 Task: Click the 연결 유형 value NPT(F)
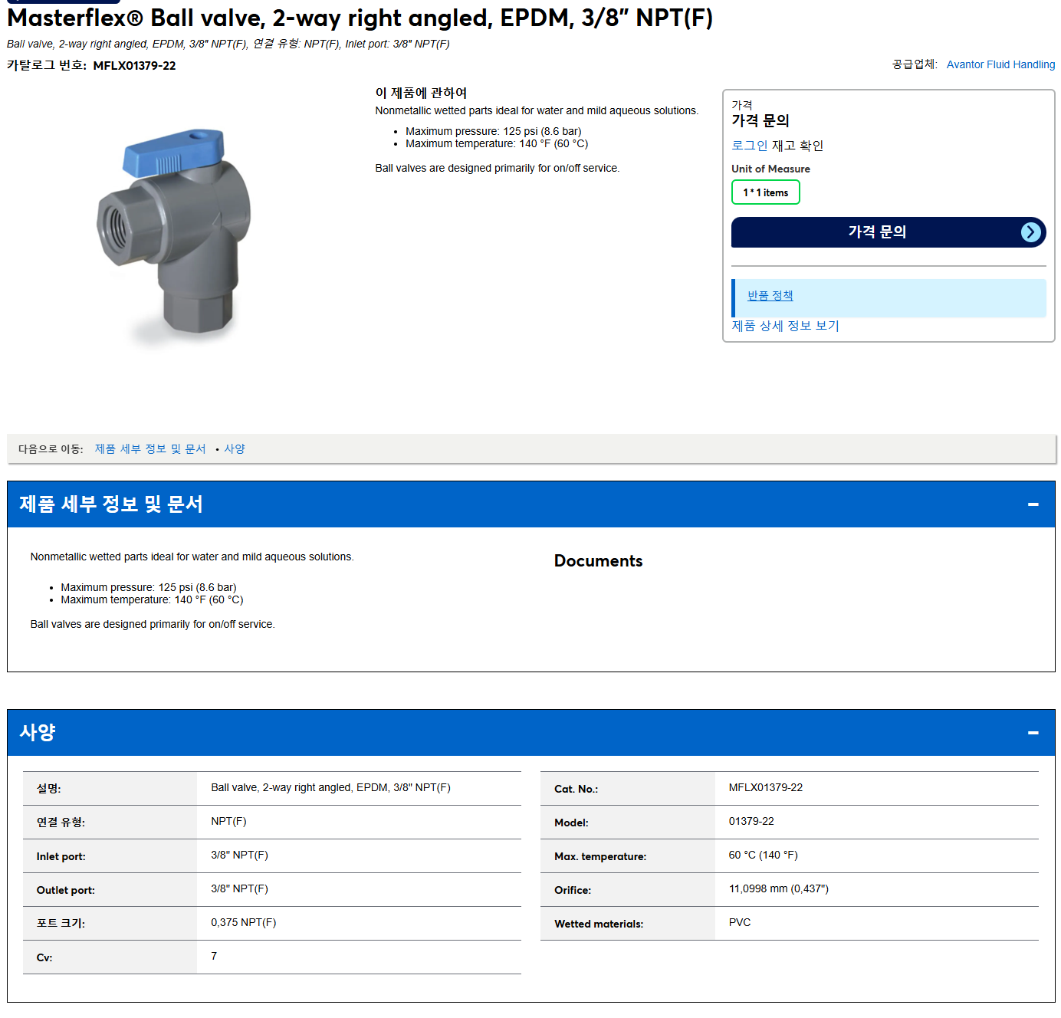point(228,822)
